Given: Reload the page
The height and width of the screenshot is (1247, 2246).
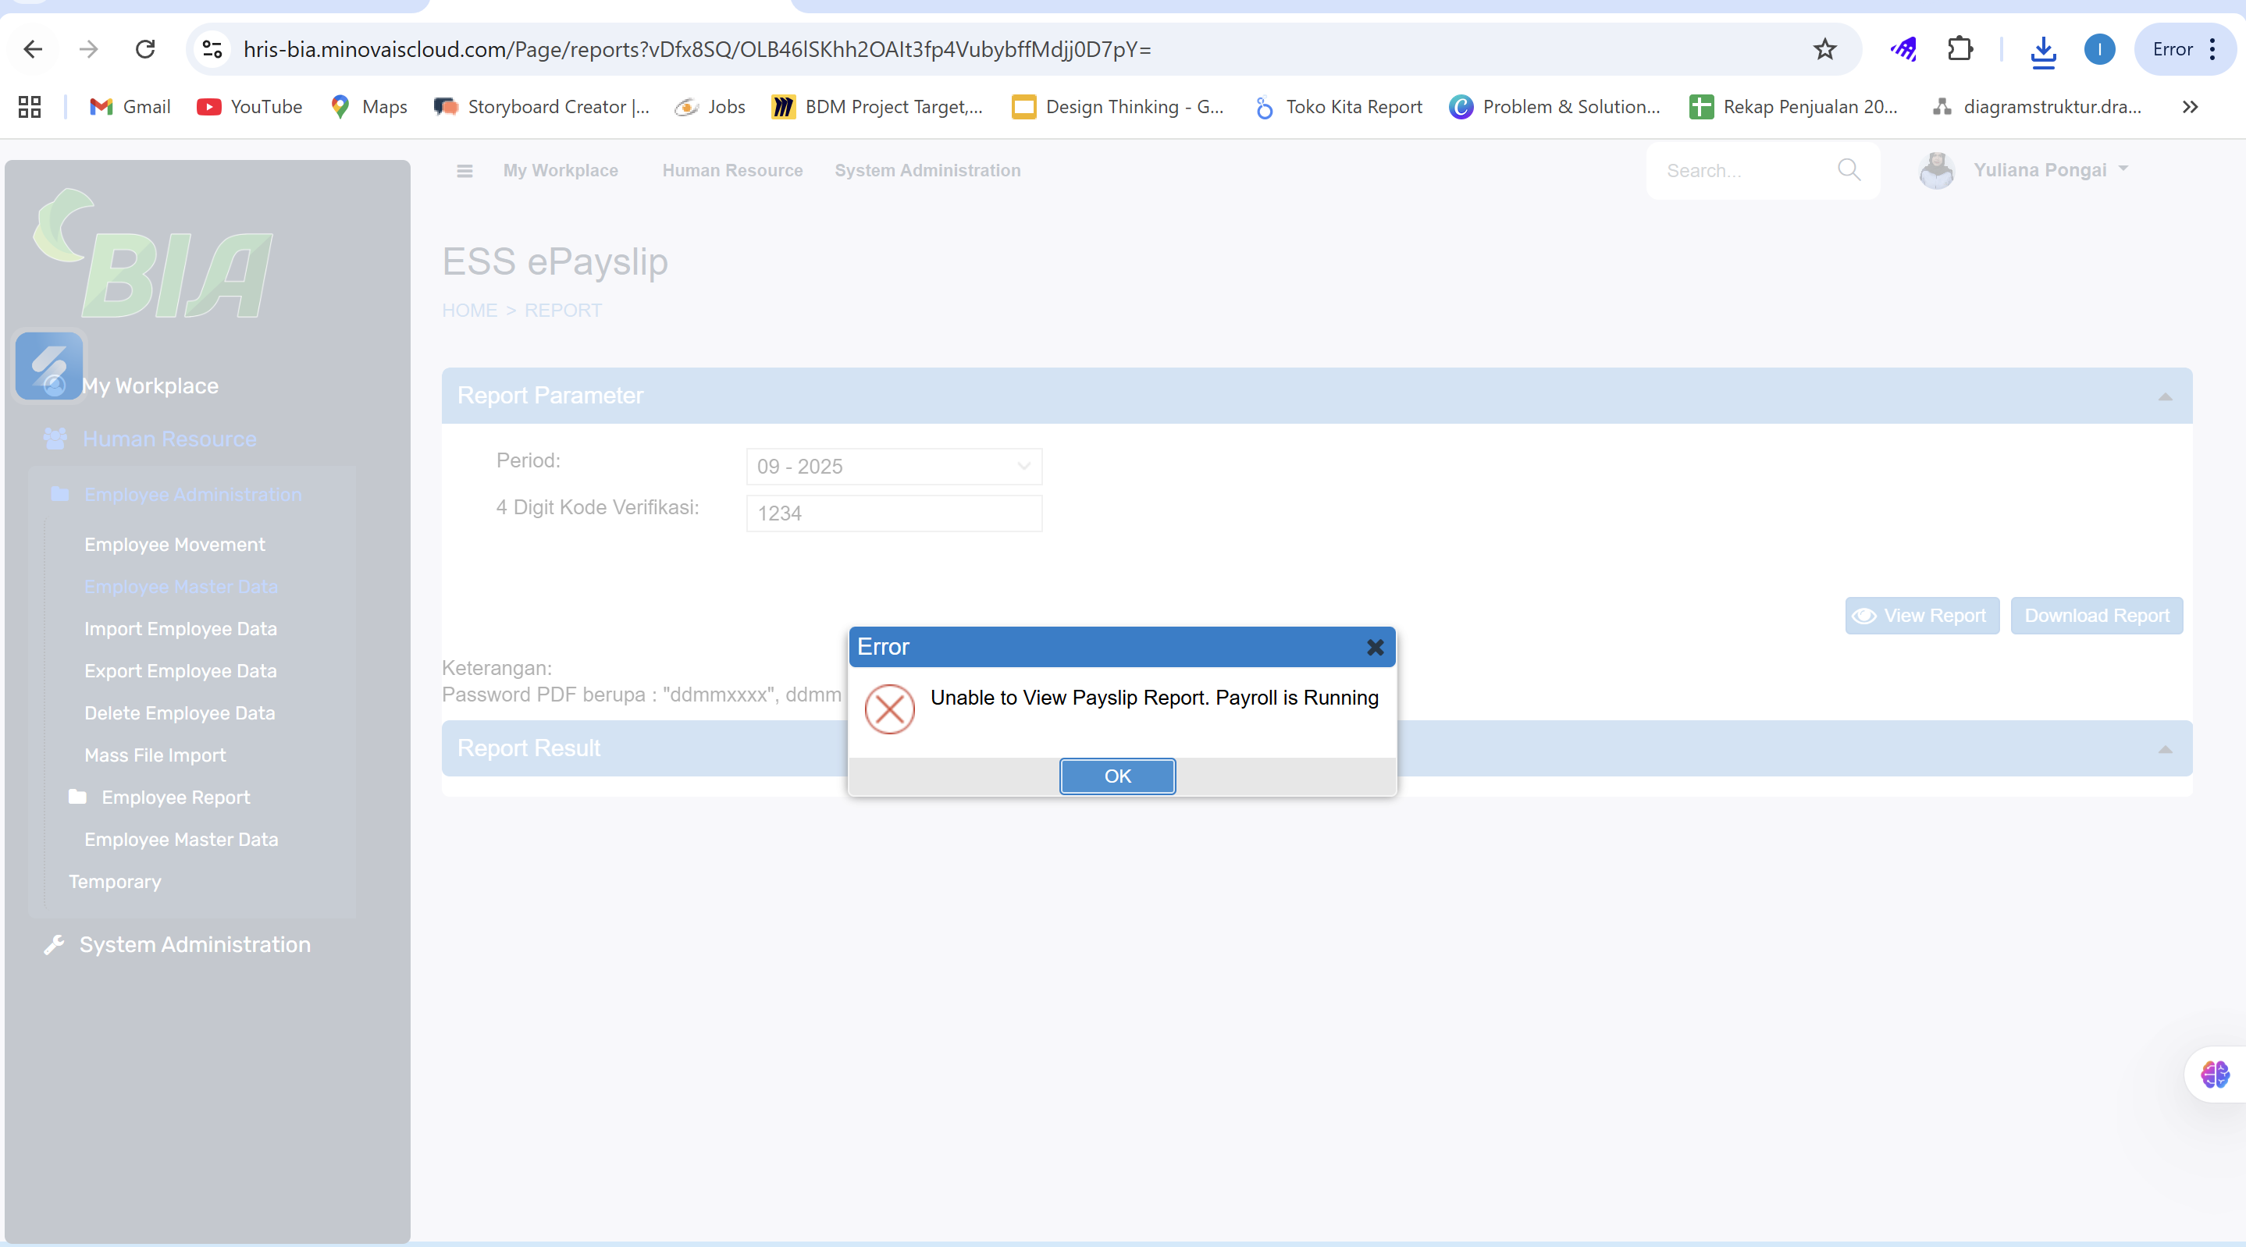Looking at the screenshot, I should click(146, 50).
